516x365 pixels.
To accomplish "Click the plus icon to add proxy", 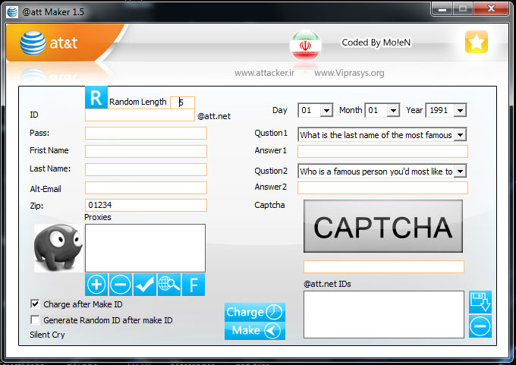I will (x=96, y=285).
